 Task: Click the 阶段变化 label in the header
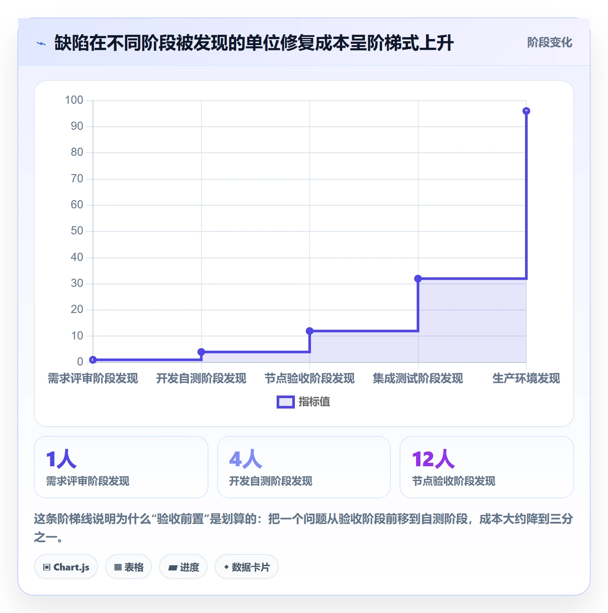pyautogui.click(x=549, y=43)
